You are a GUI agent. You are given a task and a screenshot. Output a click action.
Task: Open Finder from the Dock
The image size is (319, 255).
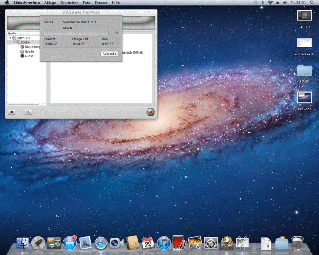(23, 243)
